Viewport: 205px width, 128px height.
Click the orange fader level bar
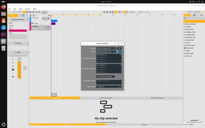[19, 70]
